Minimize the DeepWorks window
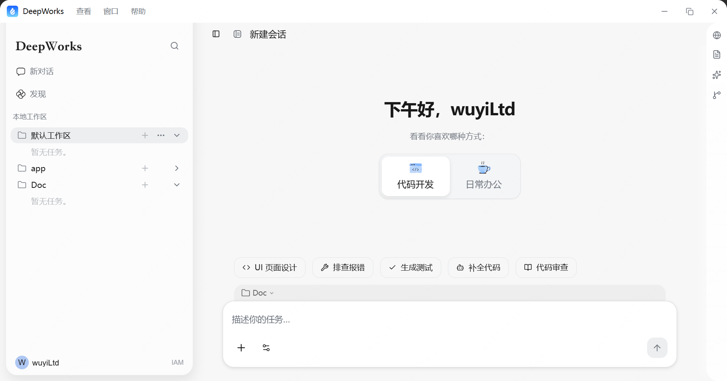 tap(665, 11)
